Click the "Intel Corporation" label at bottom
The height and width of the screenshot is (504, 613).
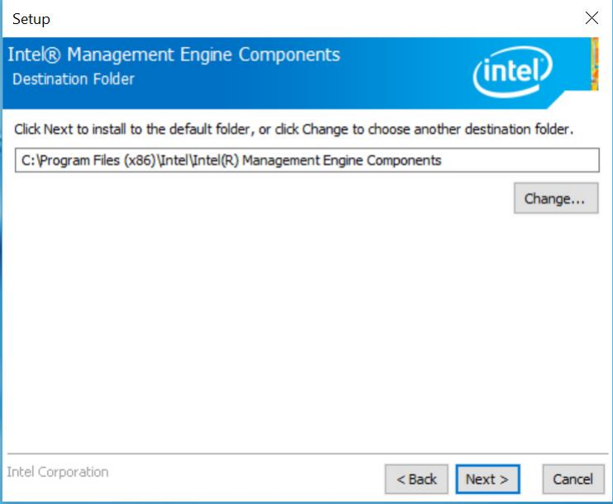tap(58, 473)
